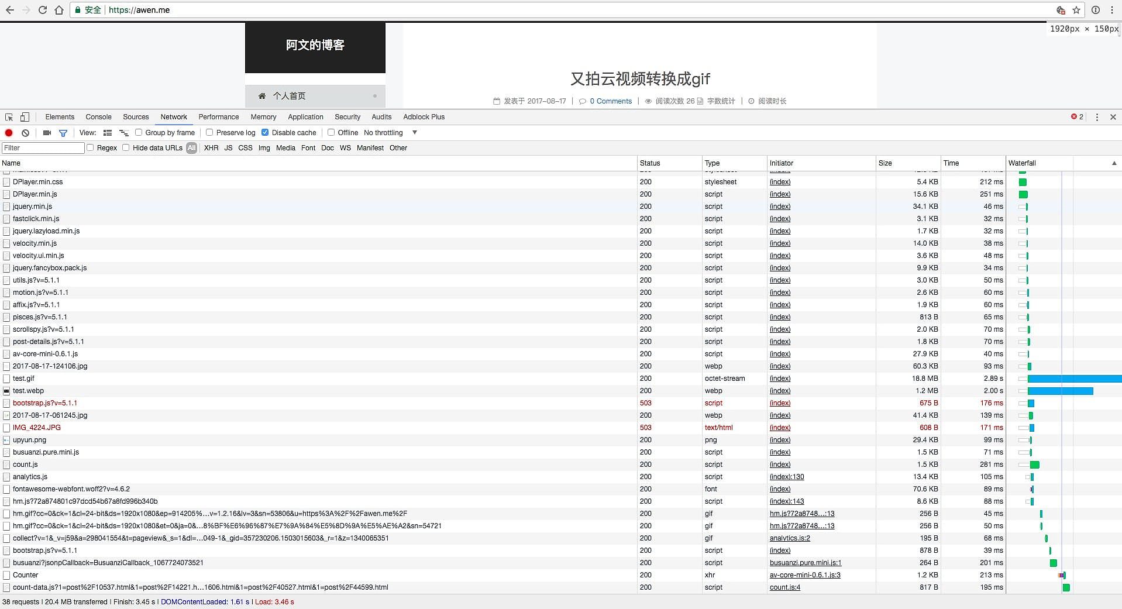Open the Chrome browser main menu
The image size is (1122, 609).
[x=1112, y=10]
